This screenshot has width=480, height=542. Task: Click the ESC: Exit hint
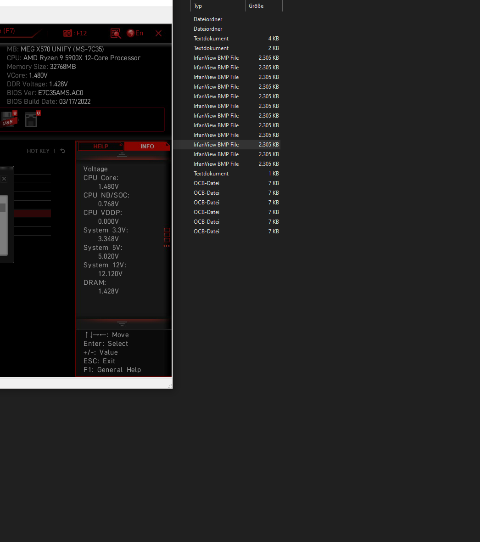point(100,361)
